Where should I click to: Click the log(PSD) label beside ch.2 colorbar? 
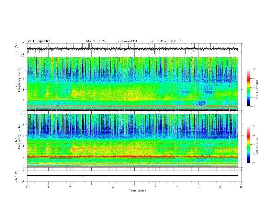(x=257, y=146)
